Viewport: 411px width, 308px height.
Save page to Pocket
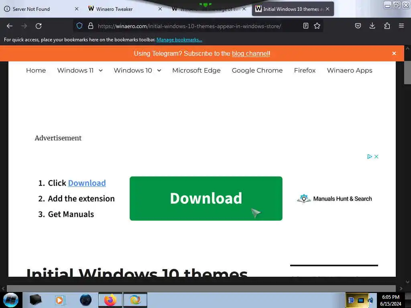pos(358,26)
